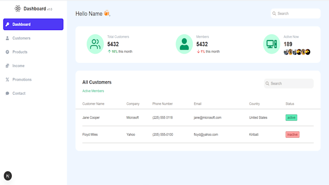Click the jane@microsoft.com email

tap(208, 117)
